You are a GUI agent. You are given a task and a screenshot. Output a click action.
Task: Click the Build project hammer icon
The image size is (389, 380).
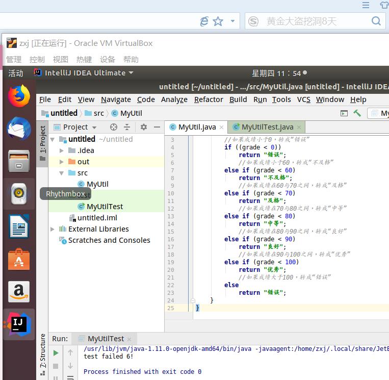tap(357, 113)
